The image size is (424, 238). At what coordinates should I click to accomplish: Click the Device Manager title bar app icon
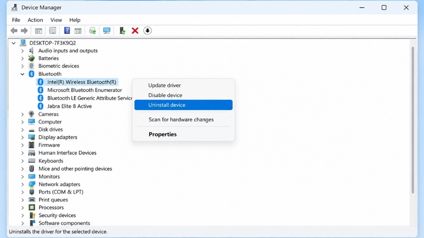(14, 7)
